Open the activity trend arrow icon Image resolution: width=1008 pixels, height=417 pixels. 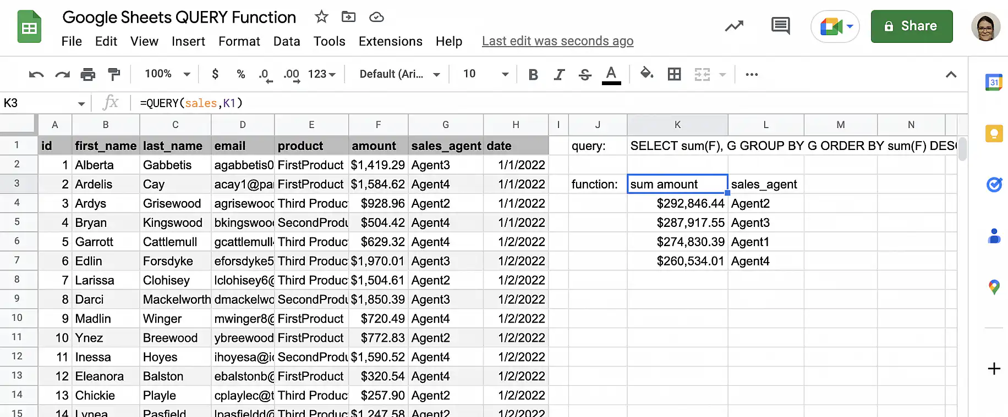click(x=734, y=26)
